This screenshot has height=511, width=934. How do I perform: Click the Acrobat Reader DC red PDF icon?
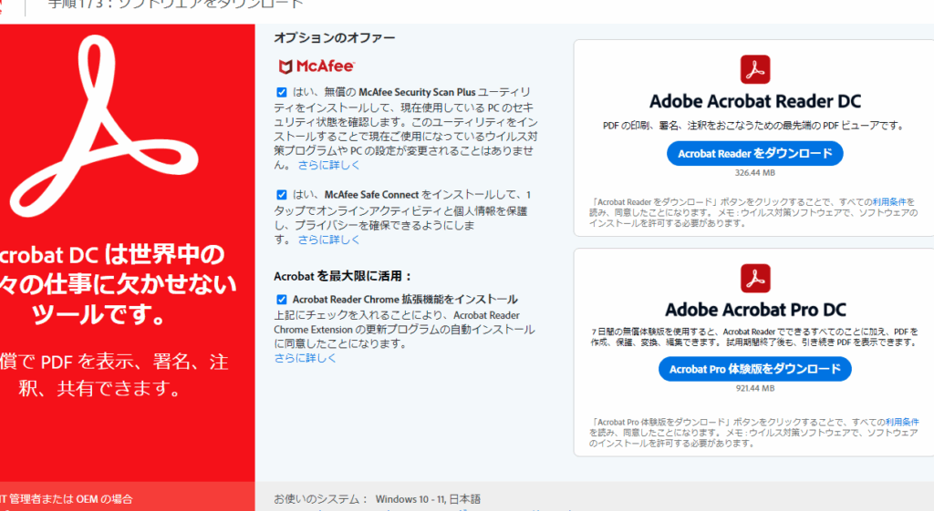click(755, 69)
